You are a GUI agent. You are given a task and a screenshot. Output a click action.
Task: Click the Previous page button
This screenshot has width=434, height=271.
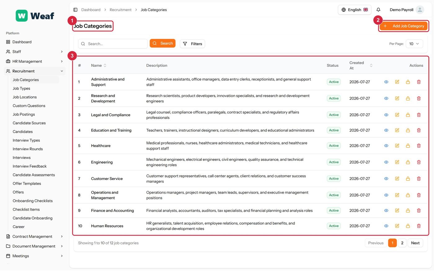coord(376,243)
